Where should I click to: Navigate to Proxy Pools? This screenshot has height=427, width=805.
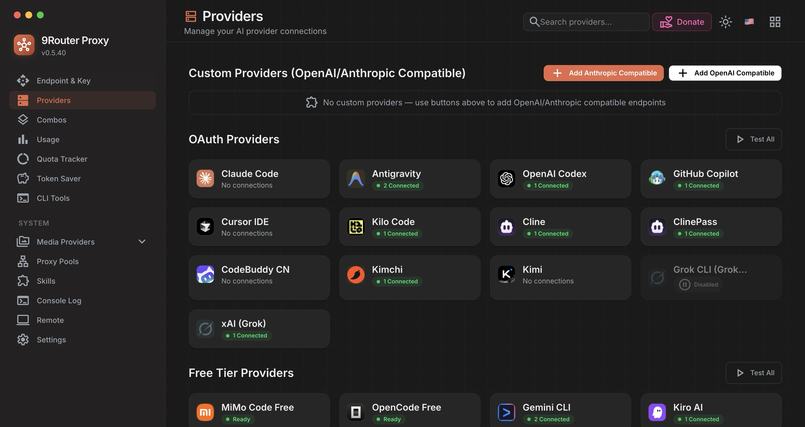(x=83, y=262)
